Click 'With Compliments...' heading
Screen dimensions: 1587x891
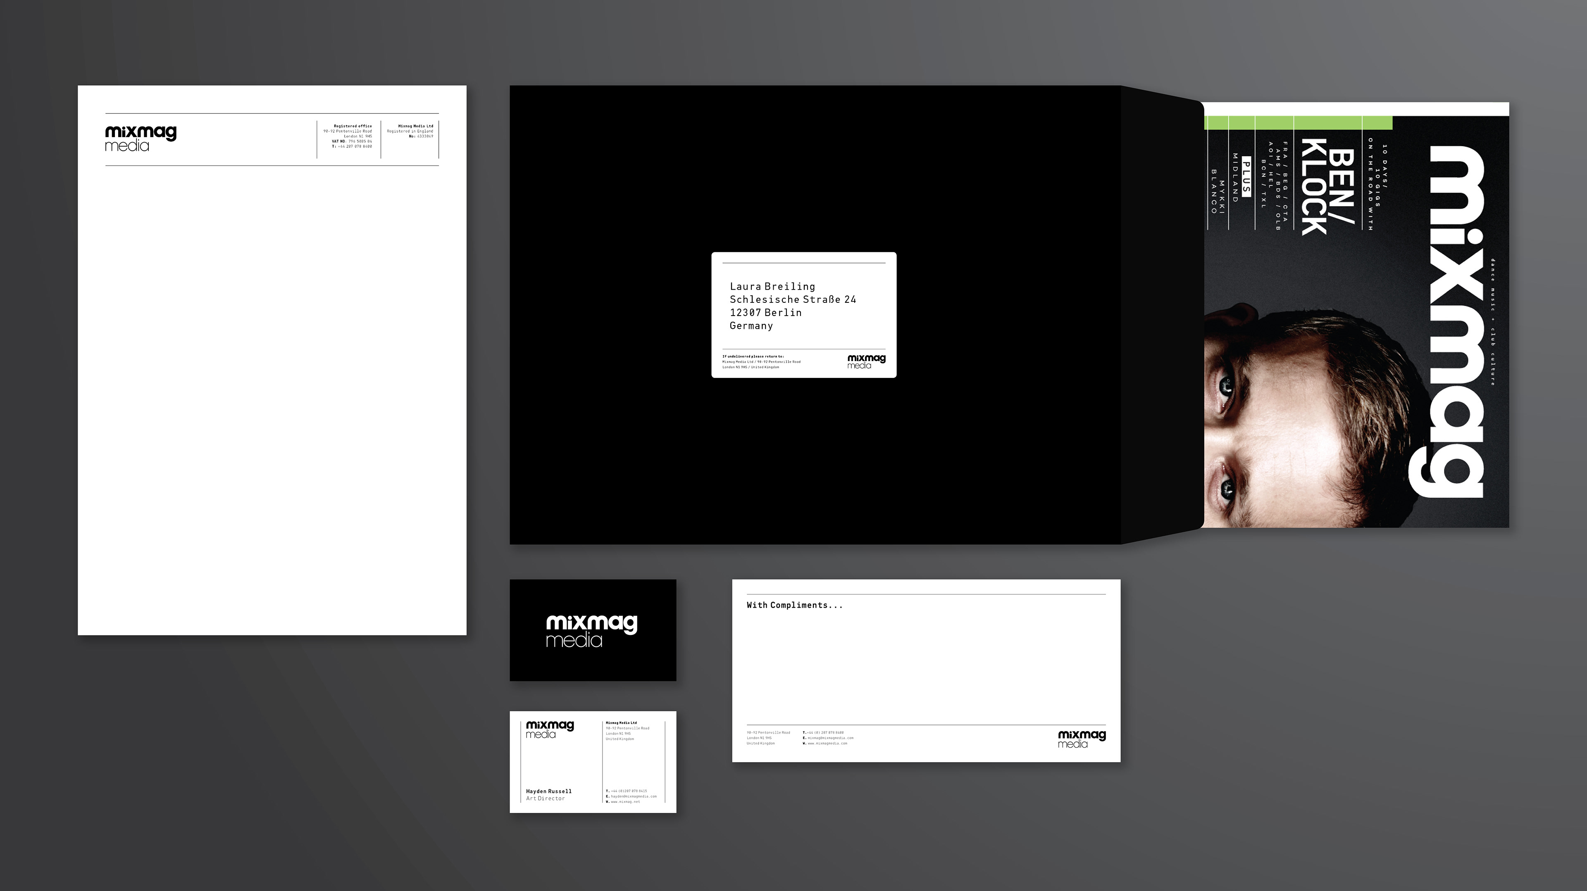pos(794,605)
